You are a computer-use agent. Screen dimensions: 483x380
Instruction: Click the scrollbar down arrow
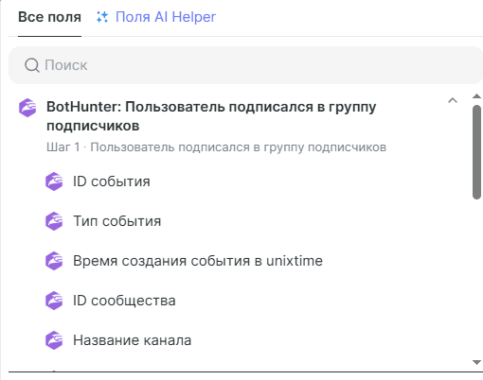(476, 362)
